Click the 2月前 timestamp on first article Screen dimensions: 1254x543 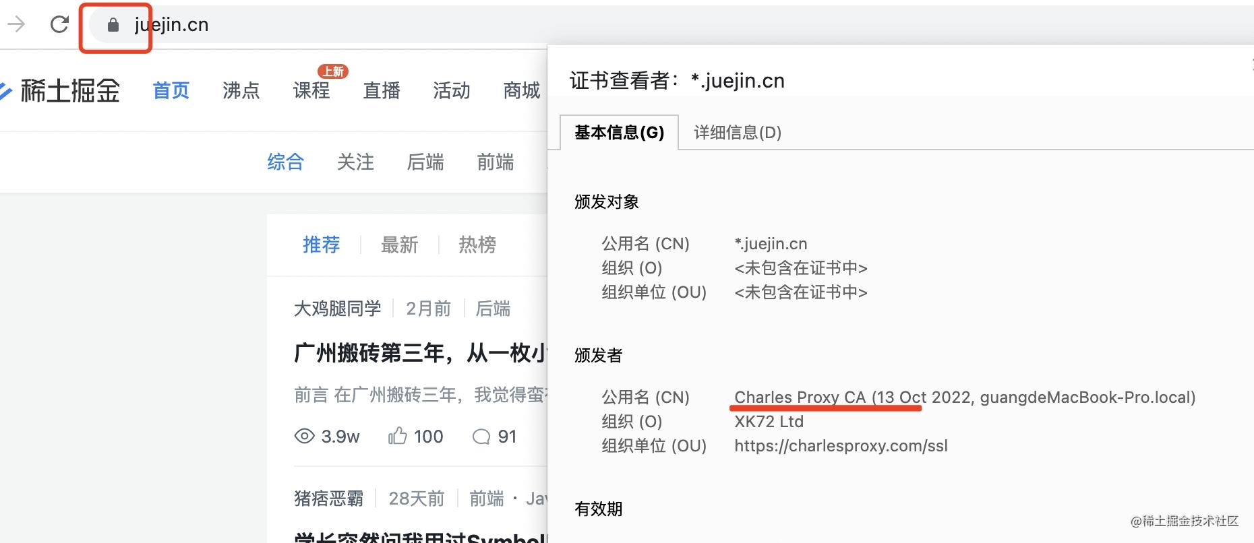pos(428,309)
